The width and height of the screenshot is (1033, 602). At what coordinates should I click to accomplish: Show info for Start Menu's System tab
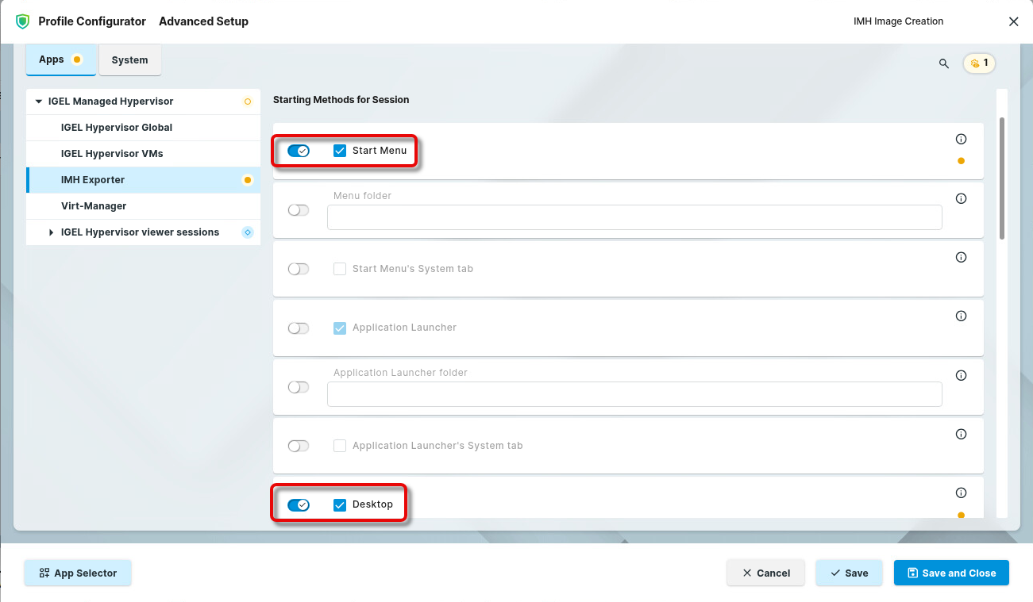[961, 258]
